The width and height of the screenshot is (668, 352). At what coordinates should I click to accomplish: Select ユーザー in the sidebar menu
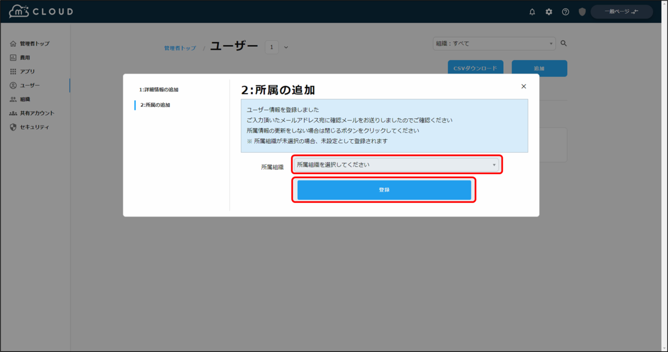pos(30,85)
